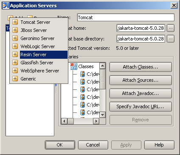Click the plus icon beside Generic
This screenshot has height=155, width=180.
click(x=15, y=79)
